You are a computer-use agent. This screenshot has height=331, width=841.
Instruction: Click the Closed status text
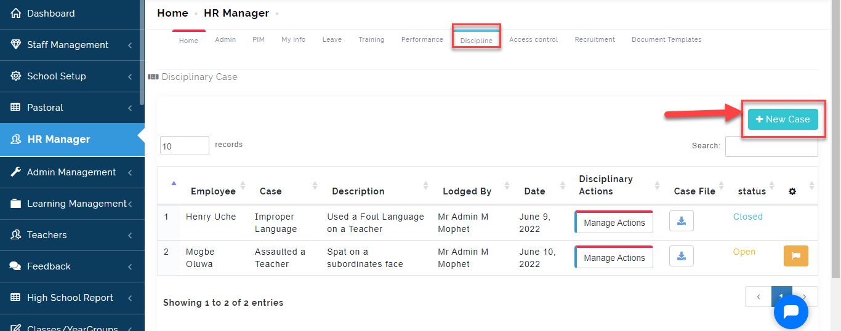click(x=748, y=217)
